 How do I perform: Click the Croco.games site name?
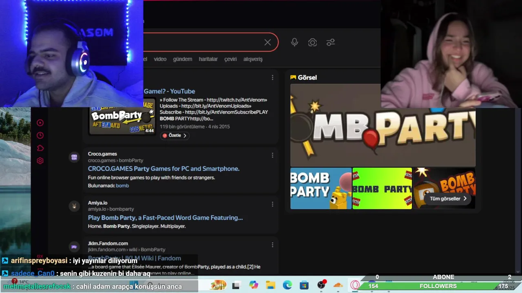coord(102,154)
